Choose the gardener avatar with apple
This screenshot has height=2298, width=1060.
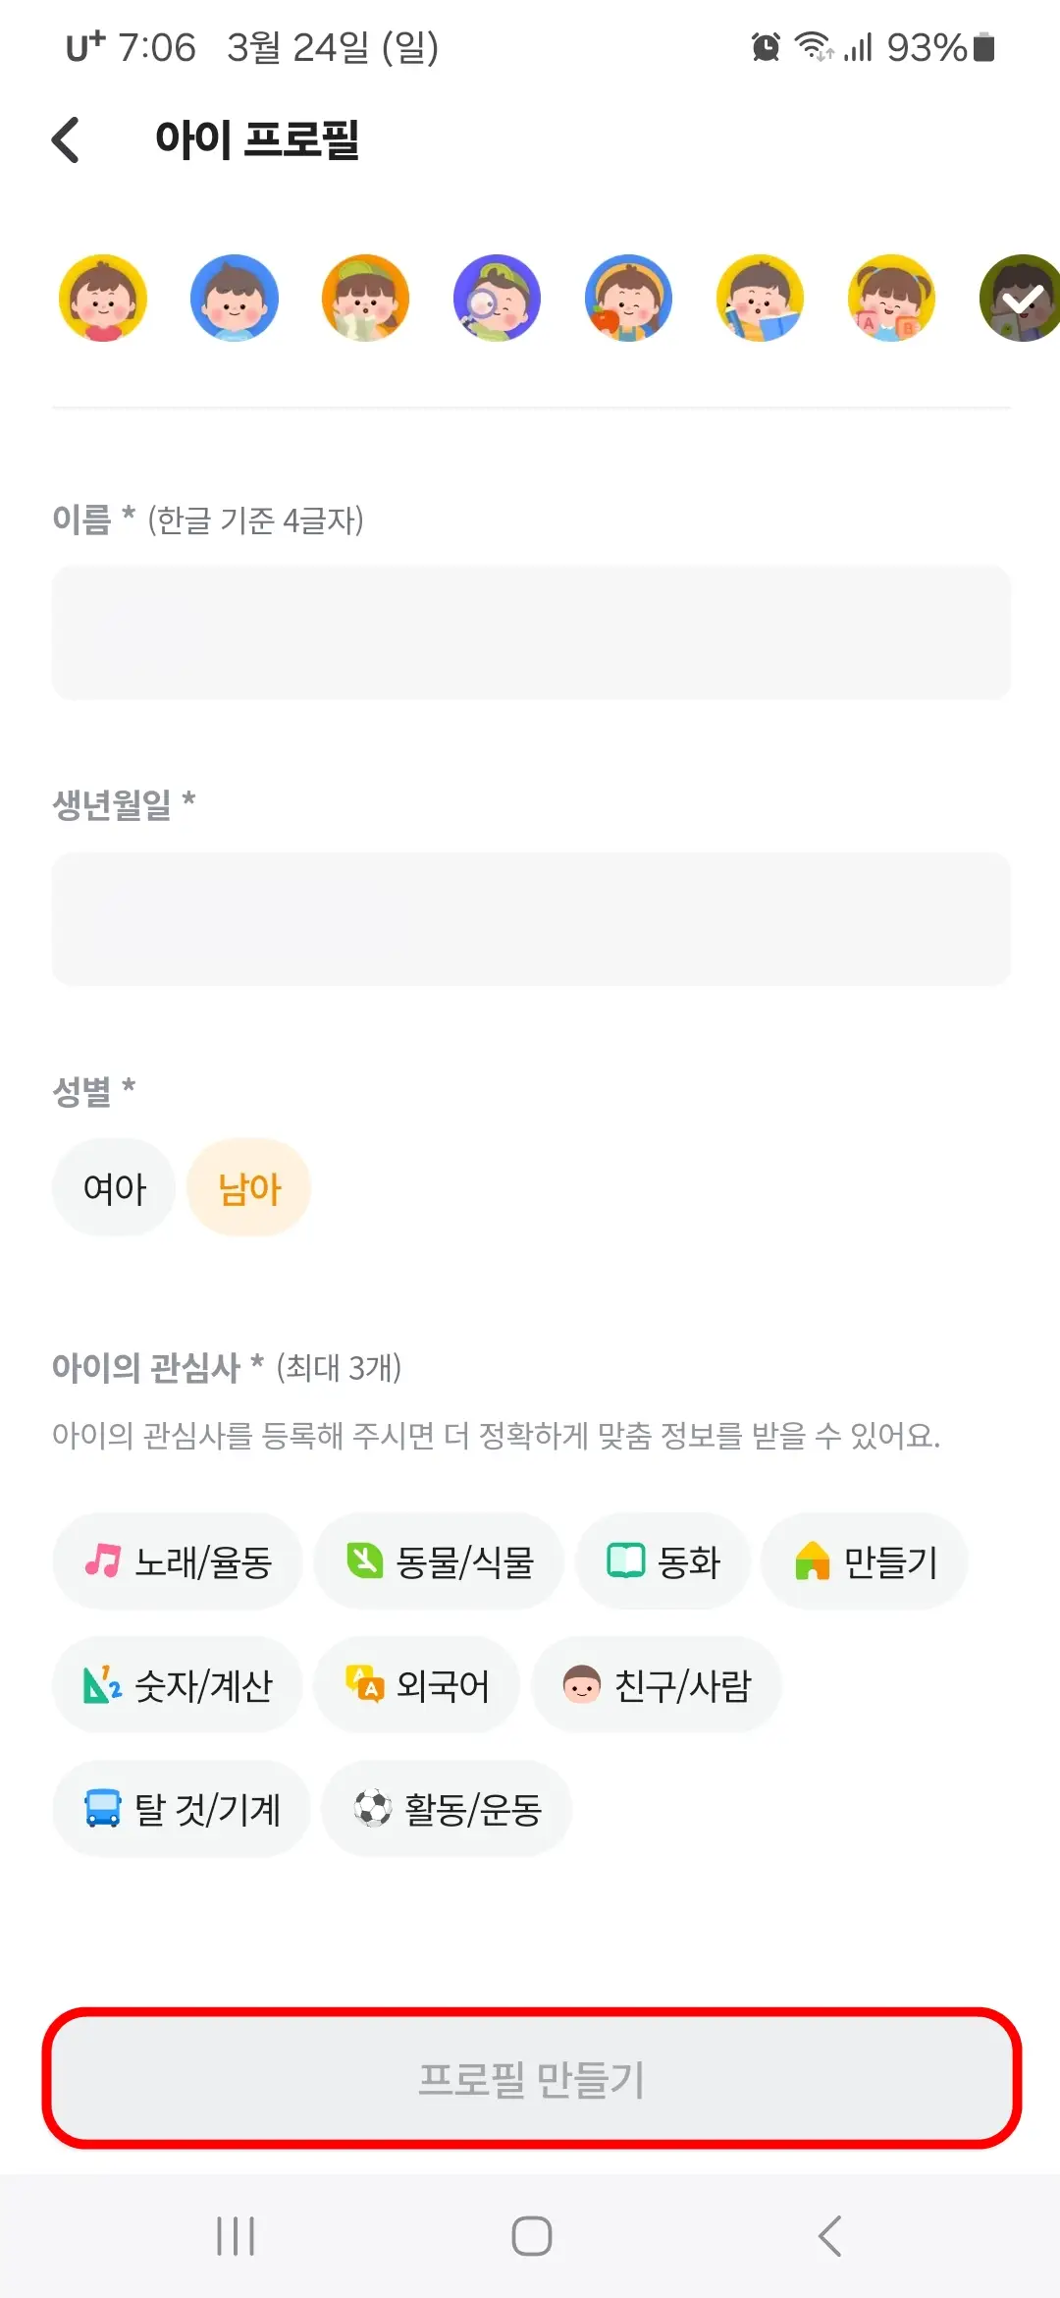628,298
